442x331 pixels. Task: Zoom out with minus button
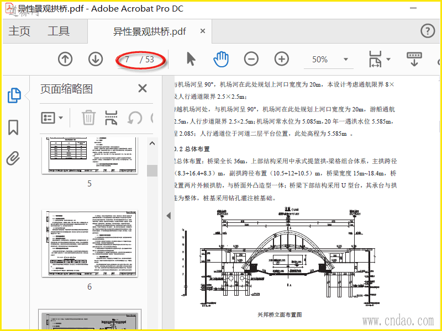point(251,59)
